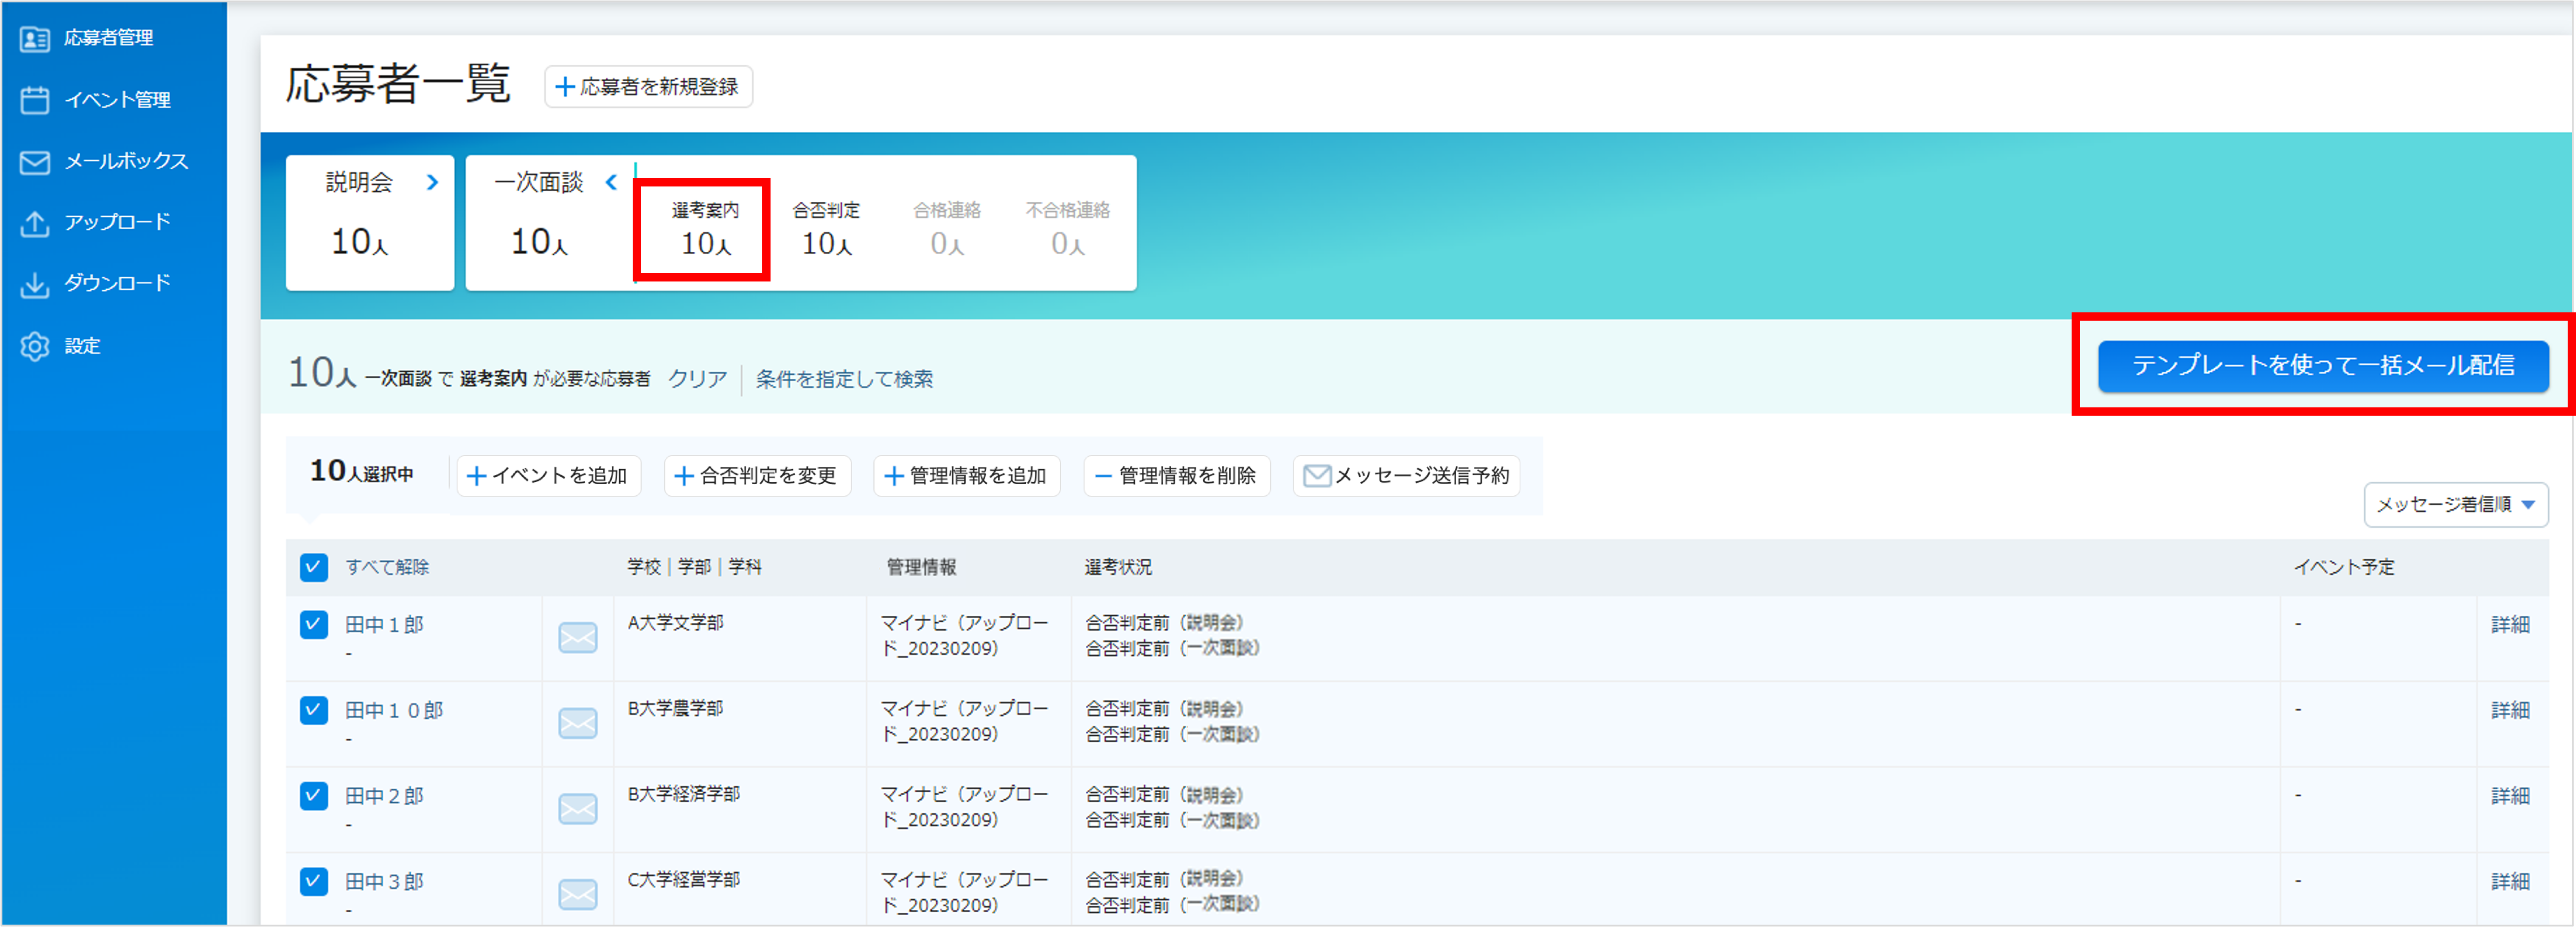The image size is (2576, 927).
Task: Select the 合格連絡 0人 step
Action: (946, 229)
